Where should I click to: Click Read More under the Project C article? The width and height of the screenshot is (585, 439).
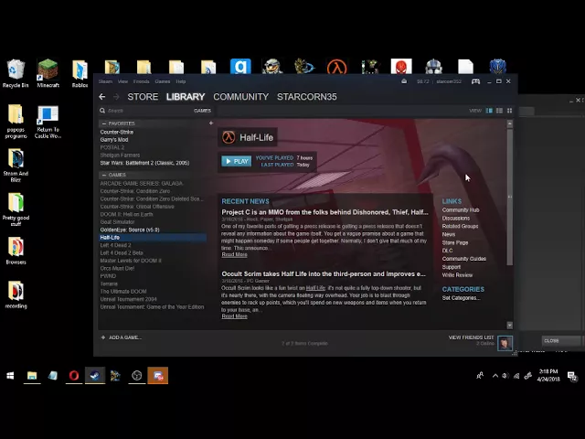[x=234, y=254]
